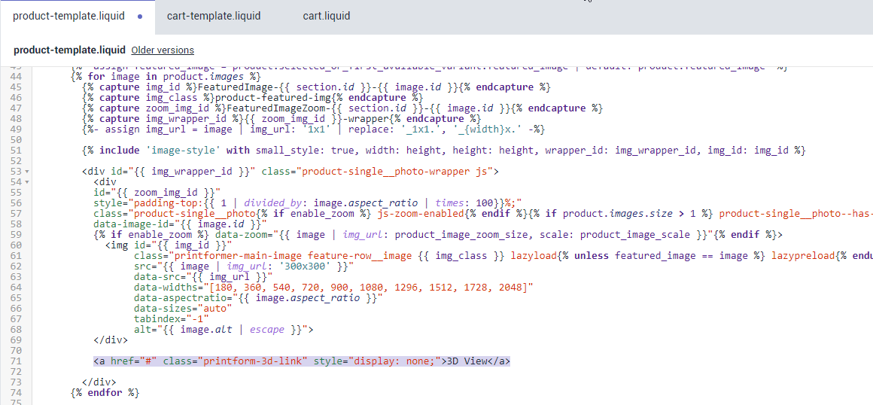The height and width of the screenshot is (405, 873).
Task: Click line number 74 in the gutter
Action: pyautogui.click(x=16, y=393)
